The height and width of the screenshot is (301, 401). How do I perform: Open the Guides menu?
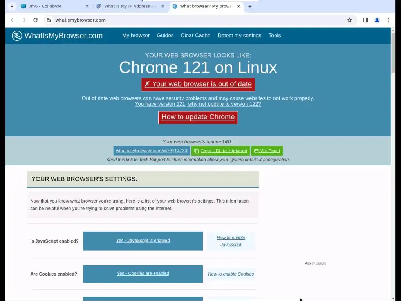(165, 36)
